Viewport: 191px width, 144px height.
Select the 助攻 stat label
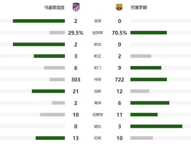click(x=98, y=44)
